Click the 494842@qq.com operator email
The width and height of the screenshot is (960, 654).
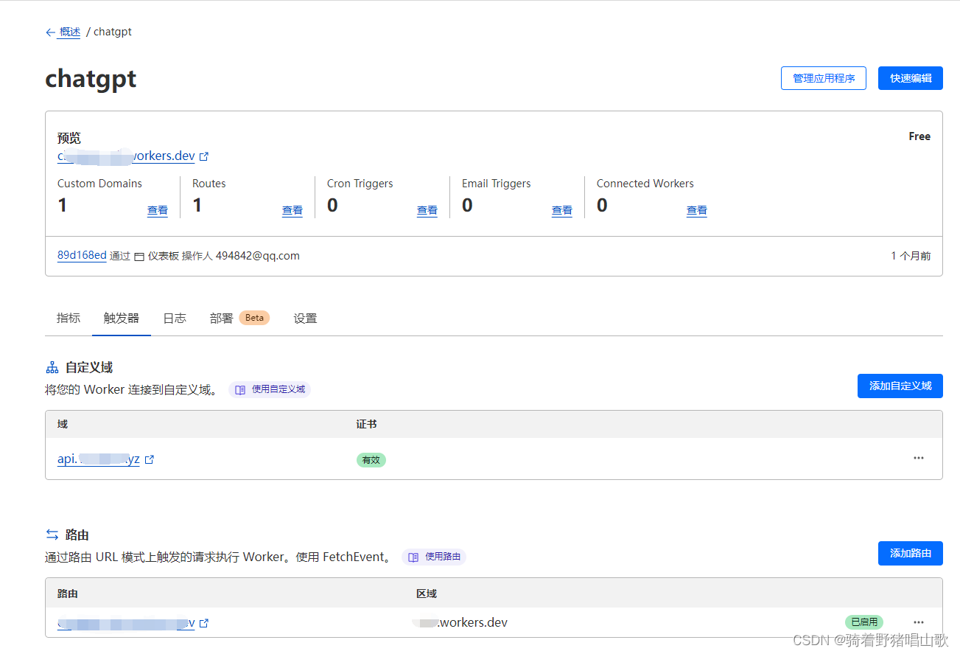(x=258, y=256)
